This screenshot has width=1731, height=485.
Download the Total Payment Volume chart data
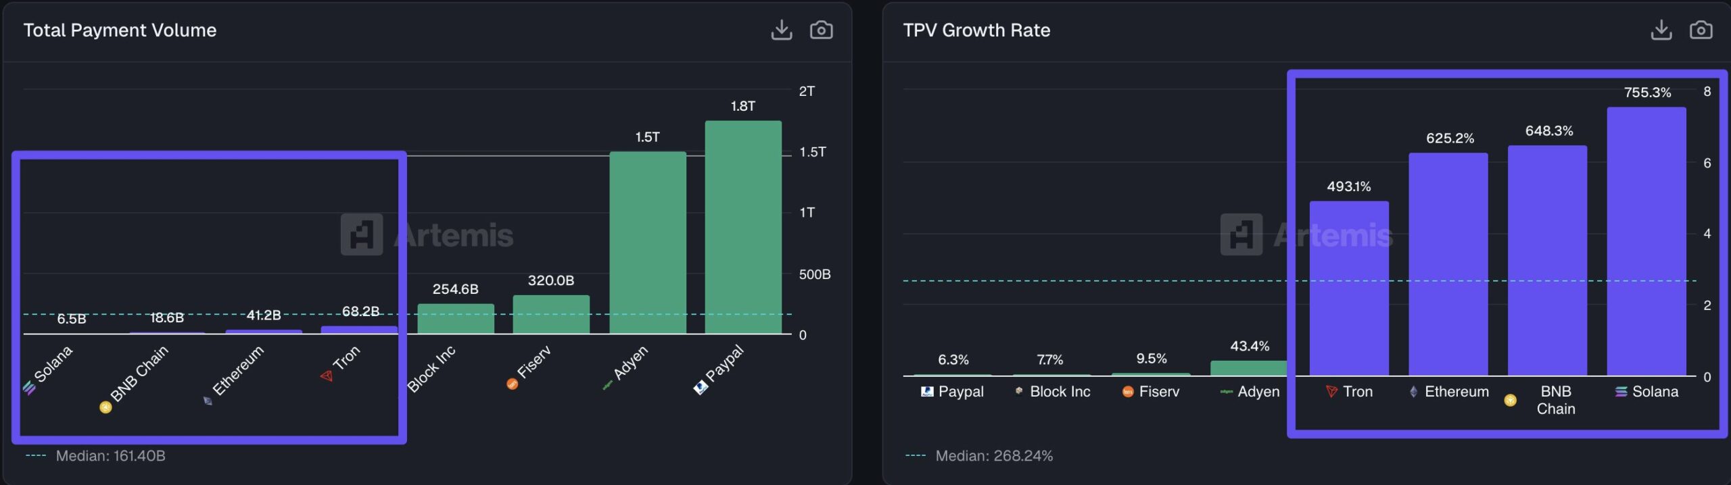781,30
